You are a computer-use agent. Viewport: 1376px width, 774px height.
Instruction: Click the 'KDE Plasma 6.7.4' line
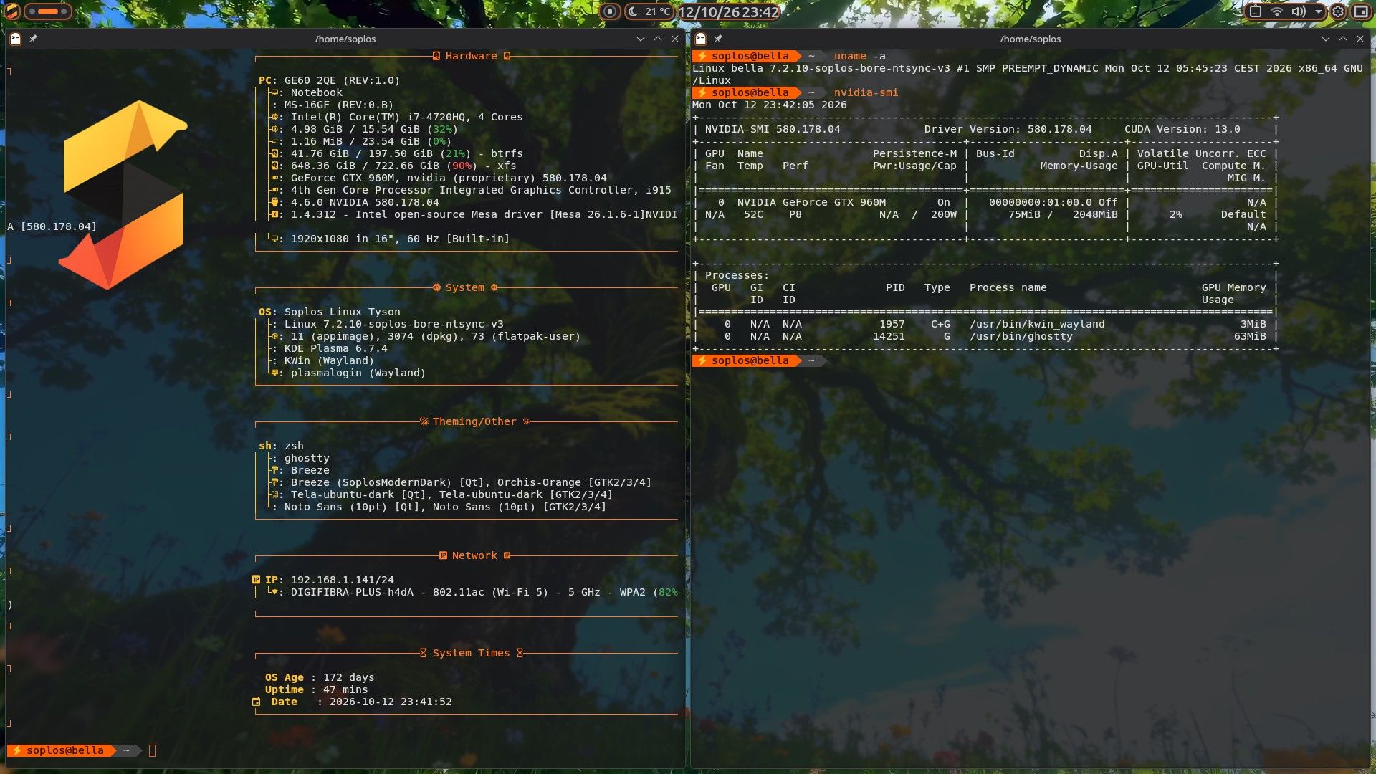click(335, 348)
